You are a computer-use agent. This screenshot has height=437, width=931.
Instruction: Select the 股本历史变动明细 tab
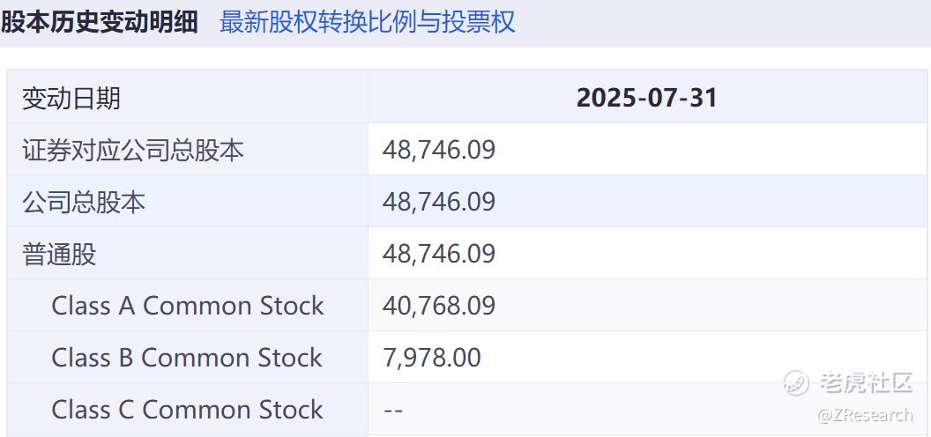click(99, 21)
